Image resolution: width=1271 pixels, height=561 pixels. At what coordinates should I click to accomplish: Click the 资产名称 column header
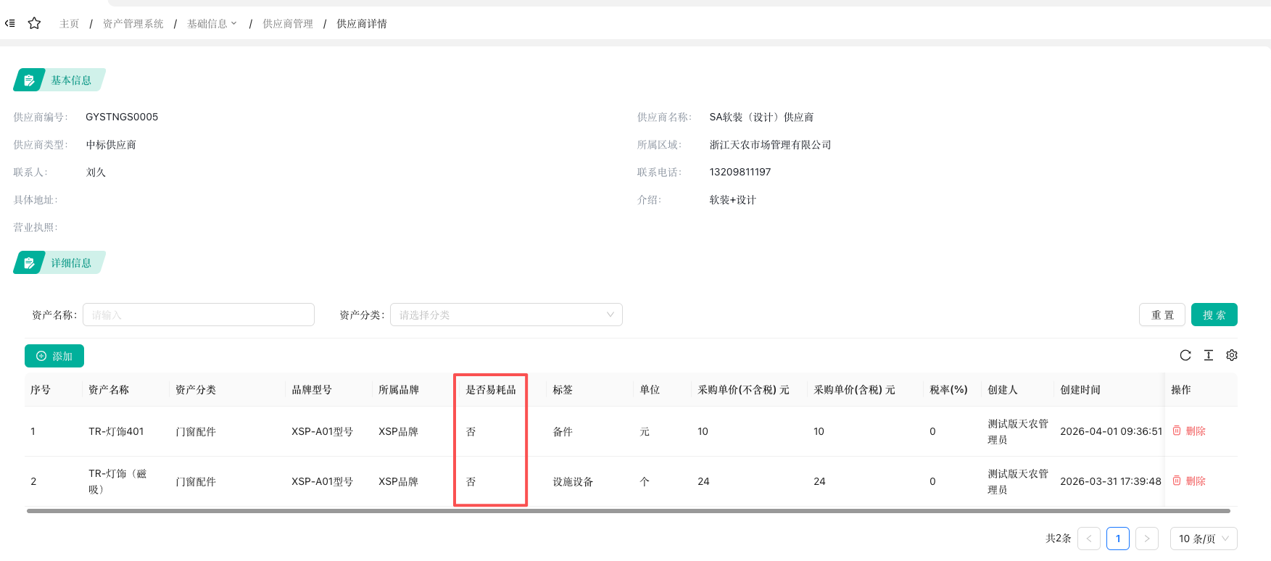[109, 390]
